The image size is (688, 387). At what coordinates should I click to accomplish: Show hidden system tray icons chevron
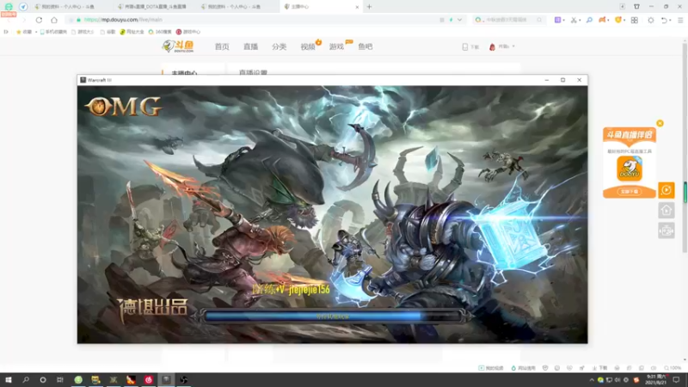tap(592, 380)
